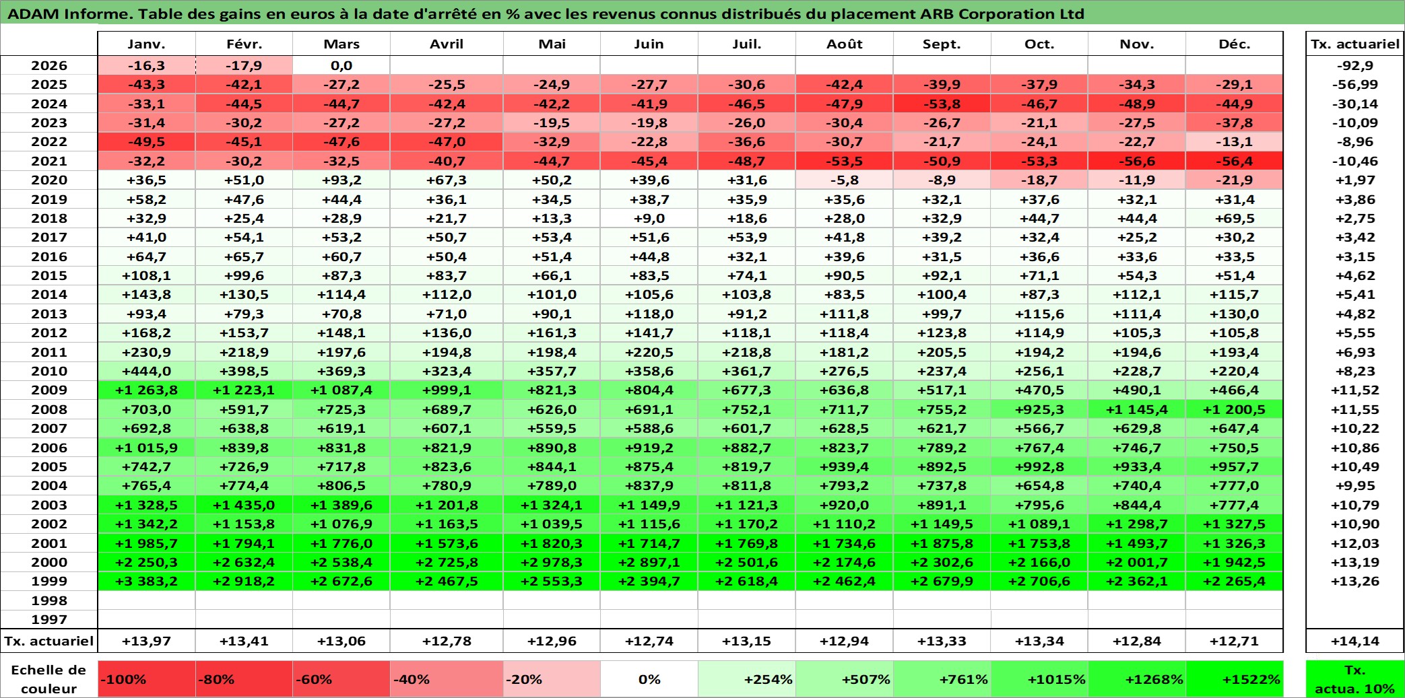The height and width of the screenshot is (698, 1405).
Task: Click the +254% color scale swatch
Action: 747,679
